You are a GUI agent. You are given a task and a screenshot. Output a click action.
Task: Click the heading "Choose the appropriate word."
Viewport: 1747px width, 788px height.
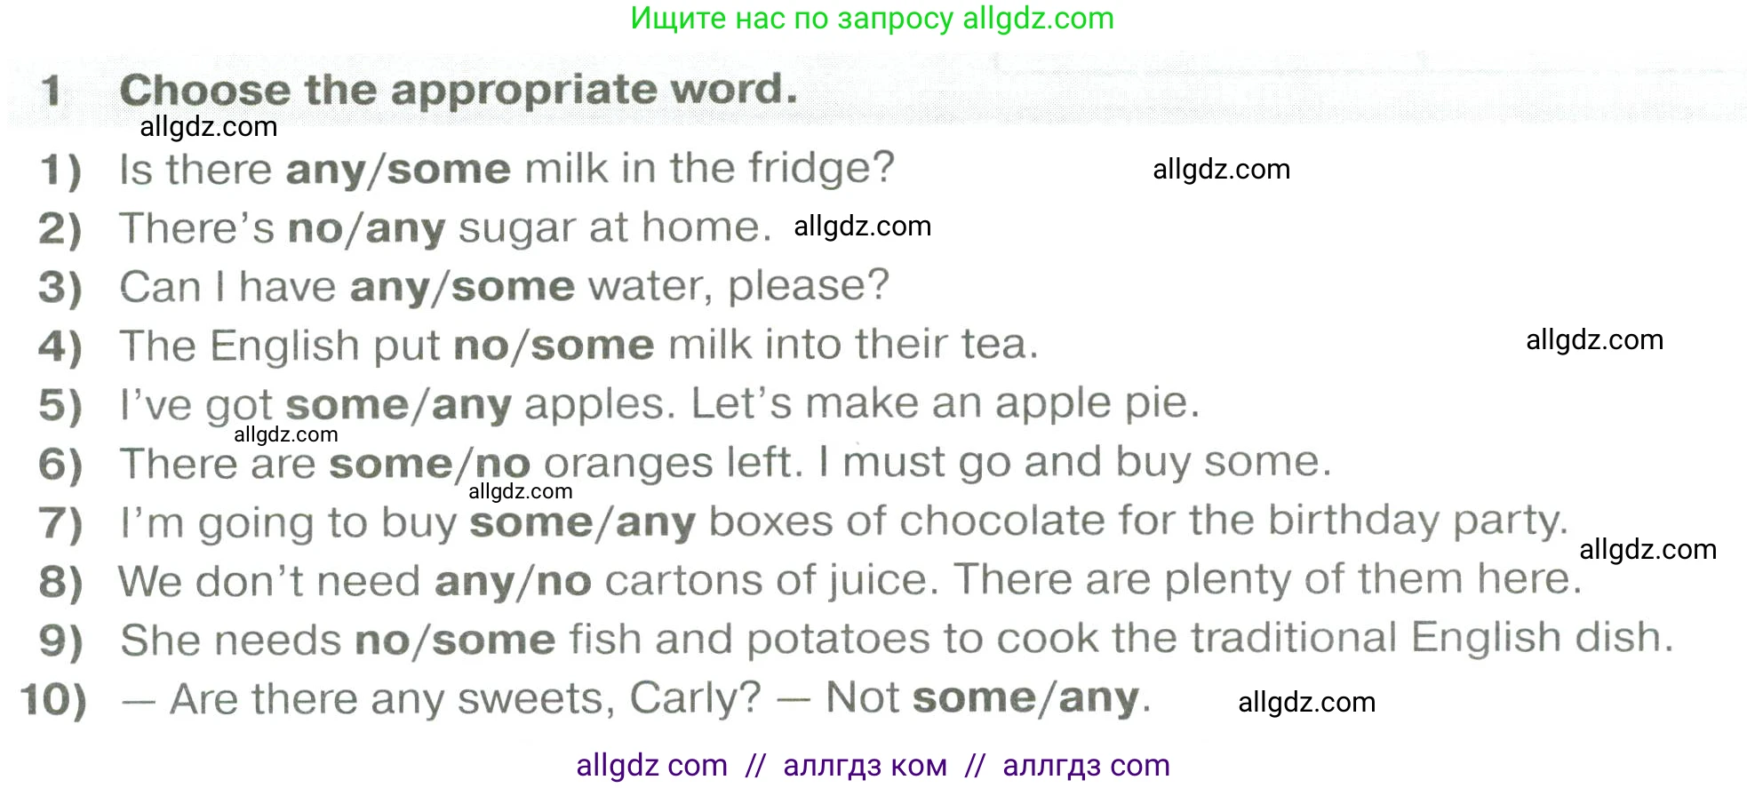(x=459, y=90)
